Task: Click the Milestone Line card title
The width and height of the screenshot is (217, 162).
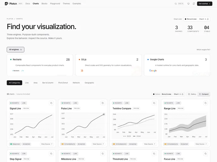Action: (x=69, y=159)
